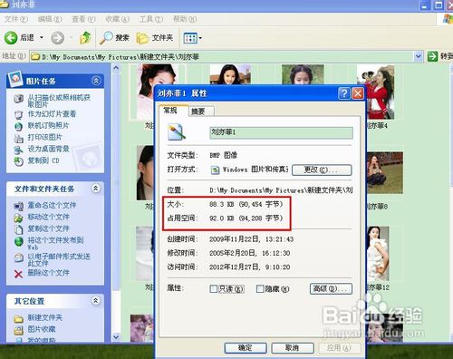This screenshot has width=453, height=359.
Task: Click the rename this file (重命名这个文件) icon
Action: pos(19,206)
